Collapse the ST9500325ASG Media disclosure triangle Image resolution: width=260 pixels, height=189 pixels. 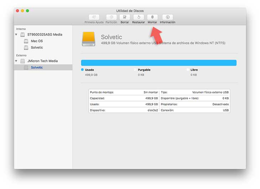(16, 35)
